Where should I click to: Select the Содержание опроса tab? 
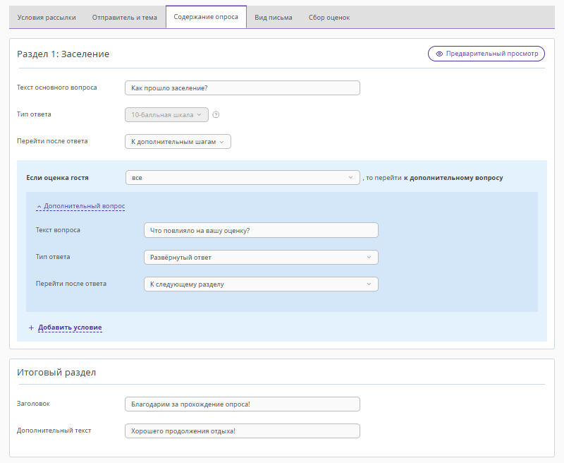pos(206,17)
